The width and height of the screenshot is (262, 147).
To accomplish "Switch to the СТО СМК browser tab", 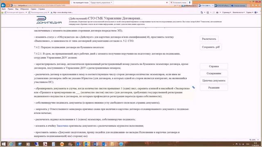I will pyautogui.click(x=206, y=6).
